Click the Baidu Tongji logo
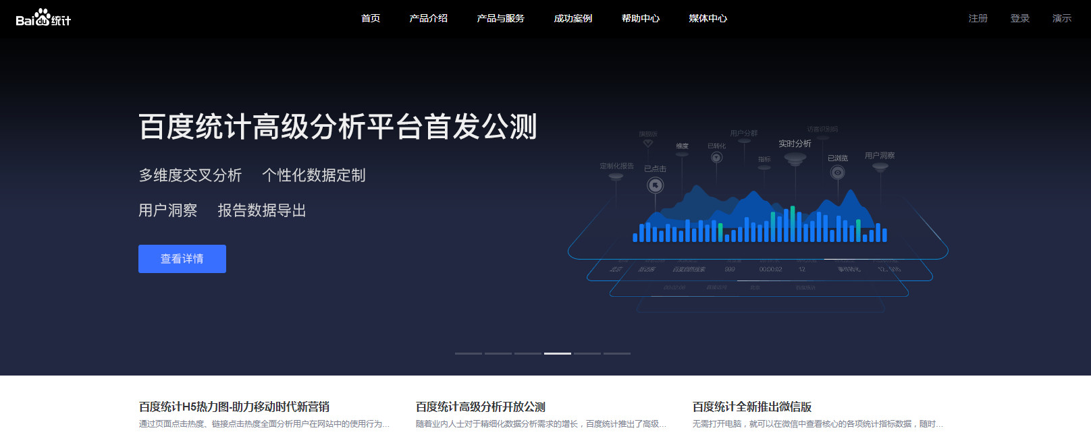1091x447 pixels. coord(43,18)
